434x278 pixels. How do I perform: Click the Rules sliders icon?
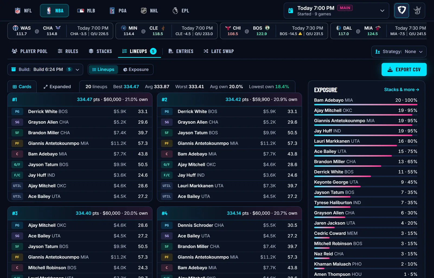click(60, 51)
